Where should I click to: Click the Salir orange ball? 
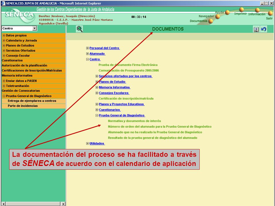[270, 13]
